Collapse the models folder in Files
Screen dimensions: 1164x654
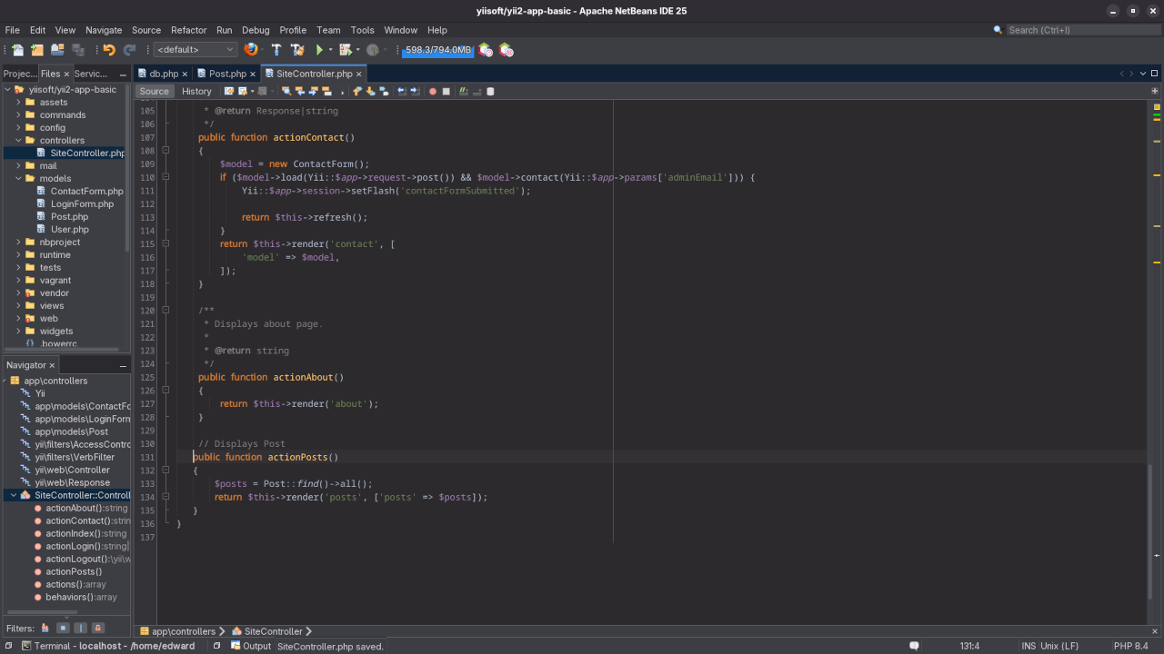(18, 178)
